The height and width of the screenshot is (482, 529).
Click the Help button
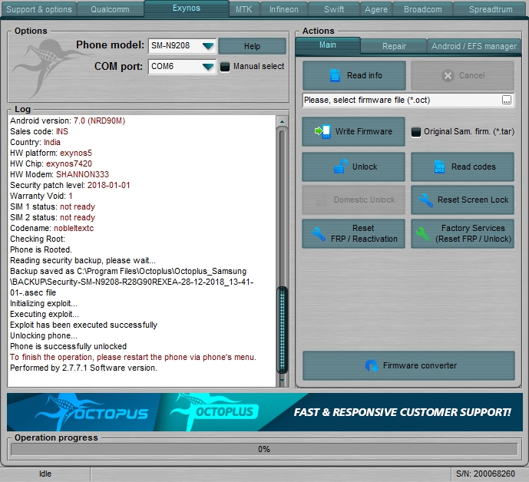click(x=252, y=46)
